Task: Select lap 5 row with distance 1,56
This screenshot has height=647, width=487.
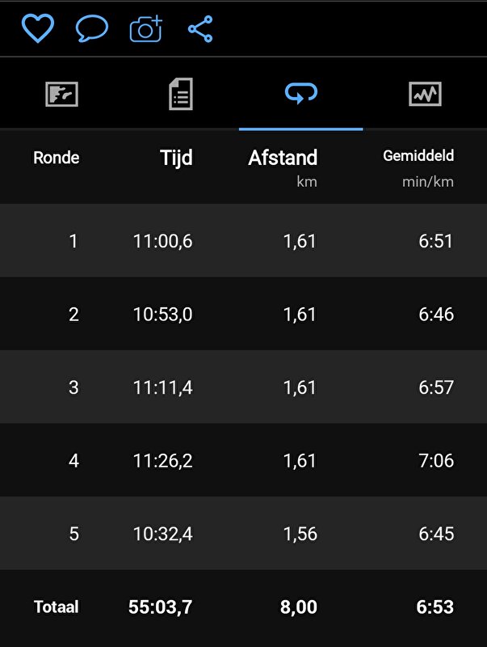Action: click(x=244, y=534)
